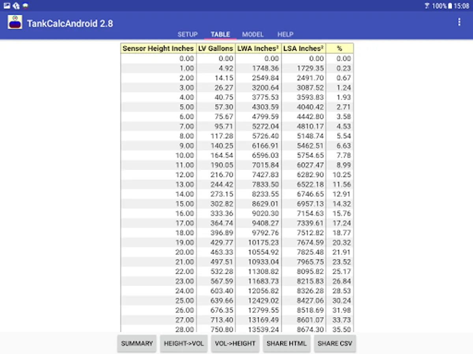Click the LSA value 8326.28

tap(311, 291)
